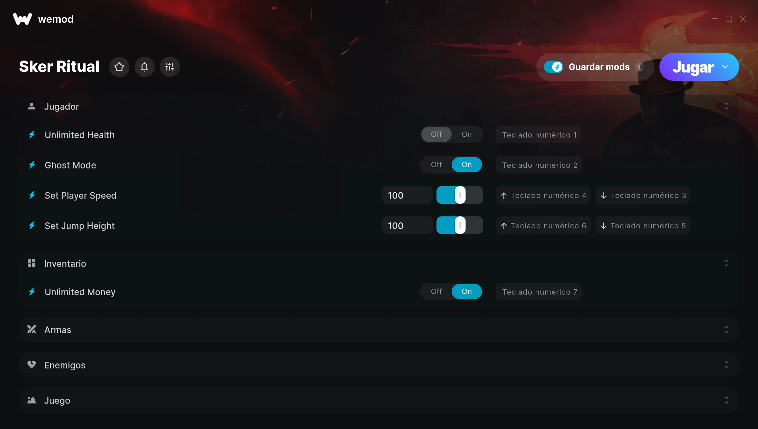Collapse the Jugador section

pyautogui.click(x=726, y=106)
